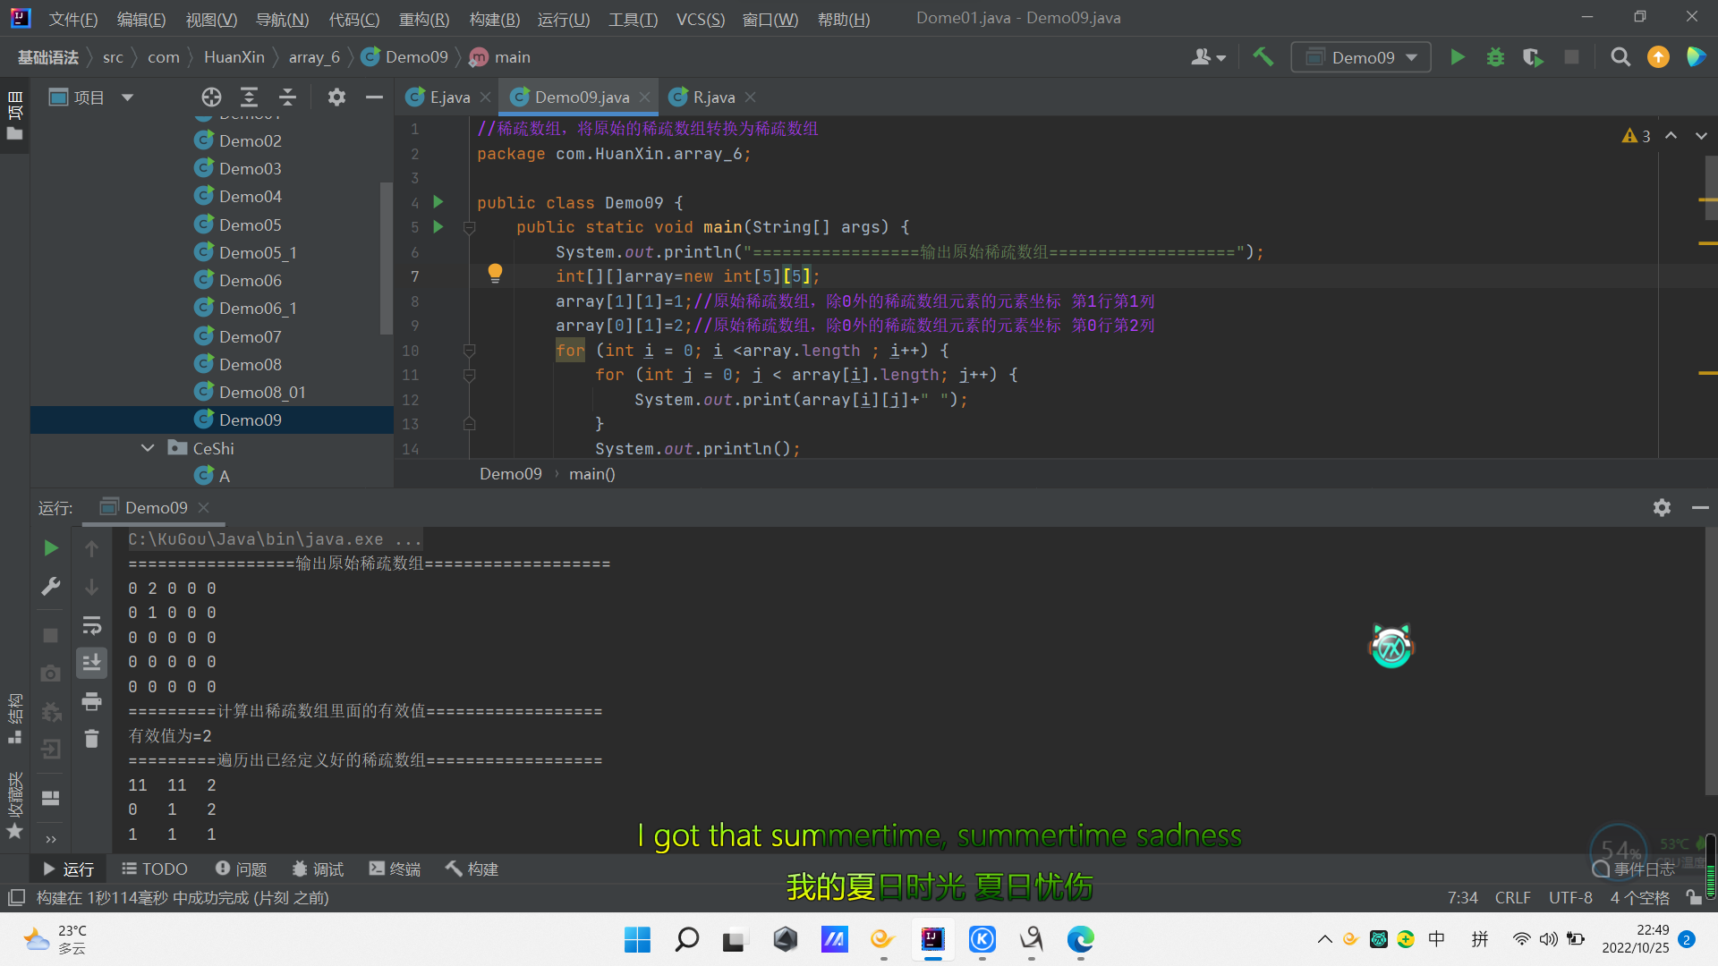This screenshot has width=1718, height=966.
Task: Open the TODO tool window button
Action: 155,869
